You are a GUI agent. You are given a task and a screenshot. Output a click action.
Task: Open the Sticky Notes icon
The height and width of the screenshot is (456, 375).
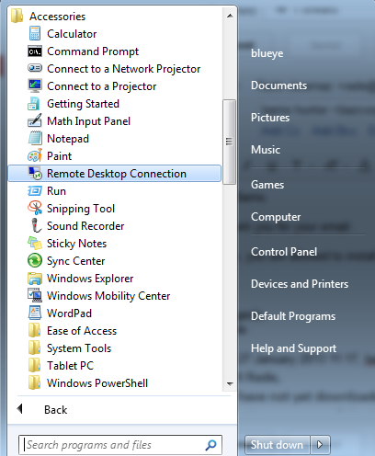point(35,243)
